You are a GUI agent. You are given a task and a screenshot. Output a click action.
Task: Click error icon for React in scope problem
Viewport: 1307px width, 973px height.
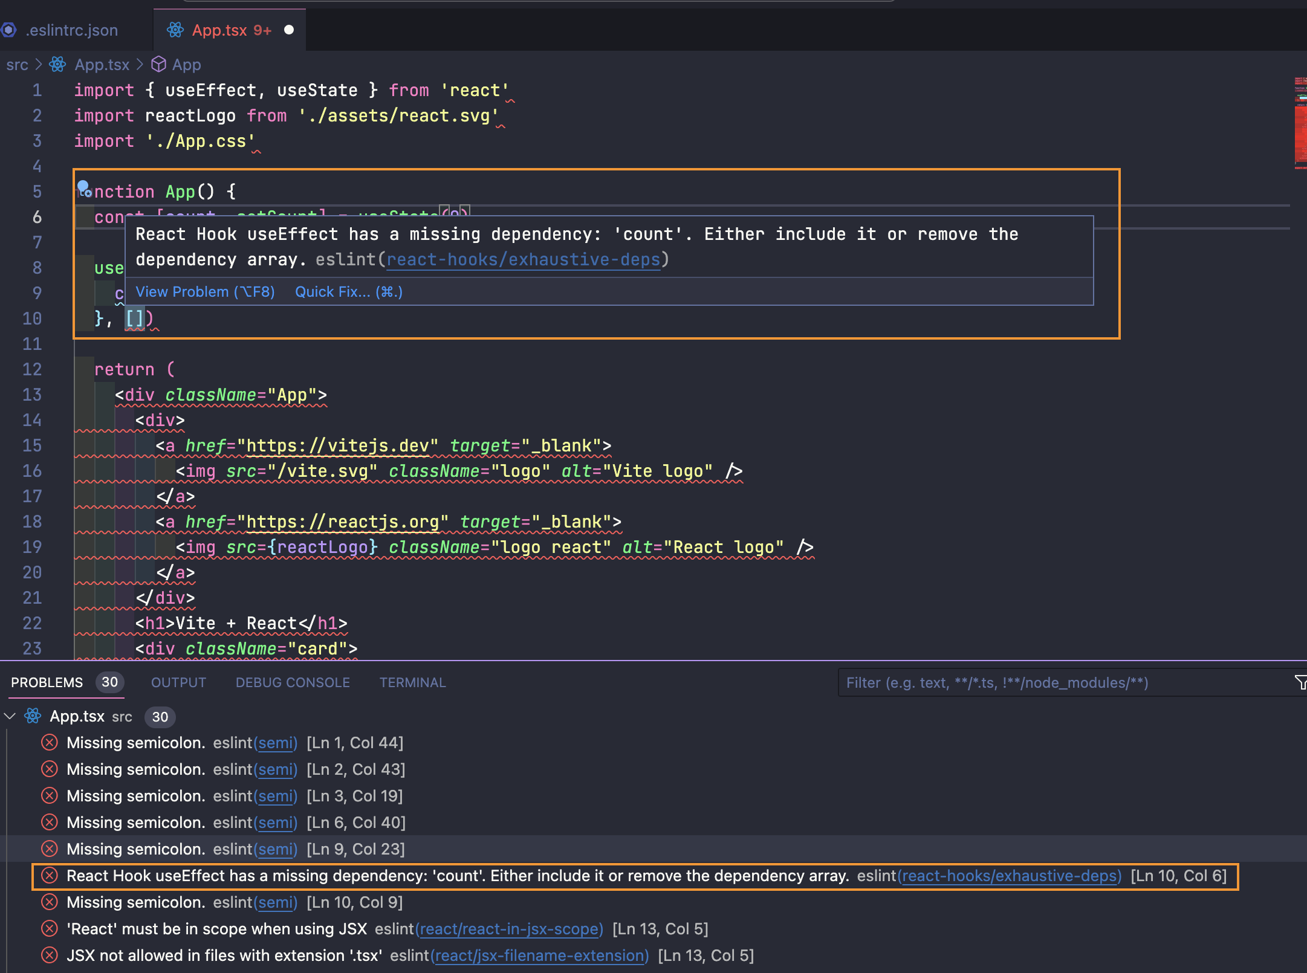pyautogui.click(x=50, y=928)
